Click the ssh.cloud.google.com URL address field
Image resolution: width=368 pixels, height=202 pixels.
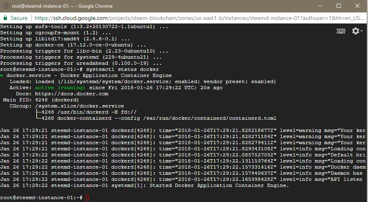point(199,18)
